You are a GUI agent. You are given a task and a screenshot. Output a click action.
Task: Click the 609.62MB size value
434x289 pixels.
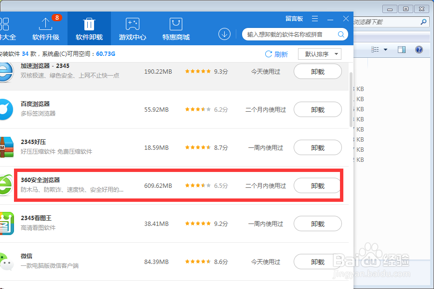coord(158,185)
